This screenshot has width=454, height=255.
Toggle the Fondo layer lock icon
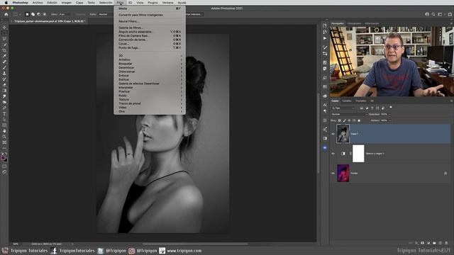point(445,174)
